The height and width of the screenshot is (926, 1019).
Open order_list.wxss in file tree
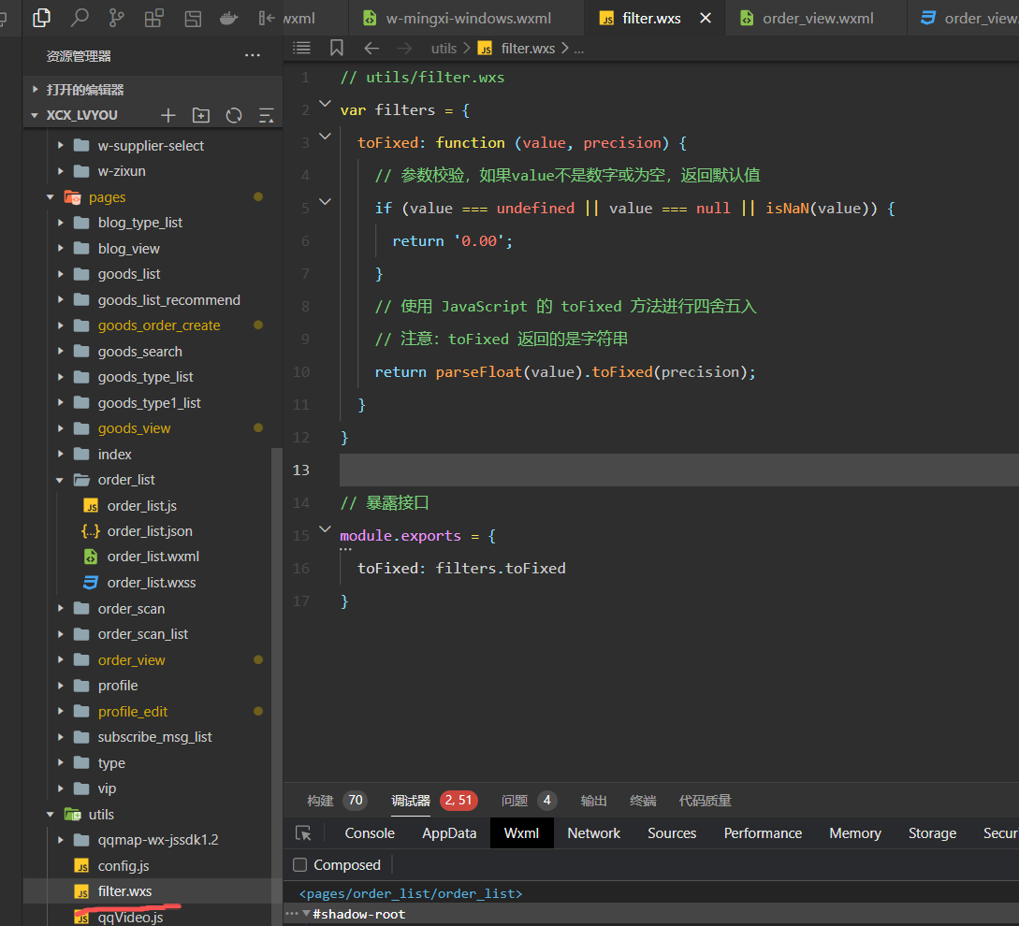tap(152, 583)
